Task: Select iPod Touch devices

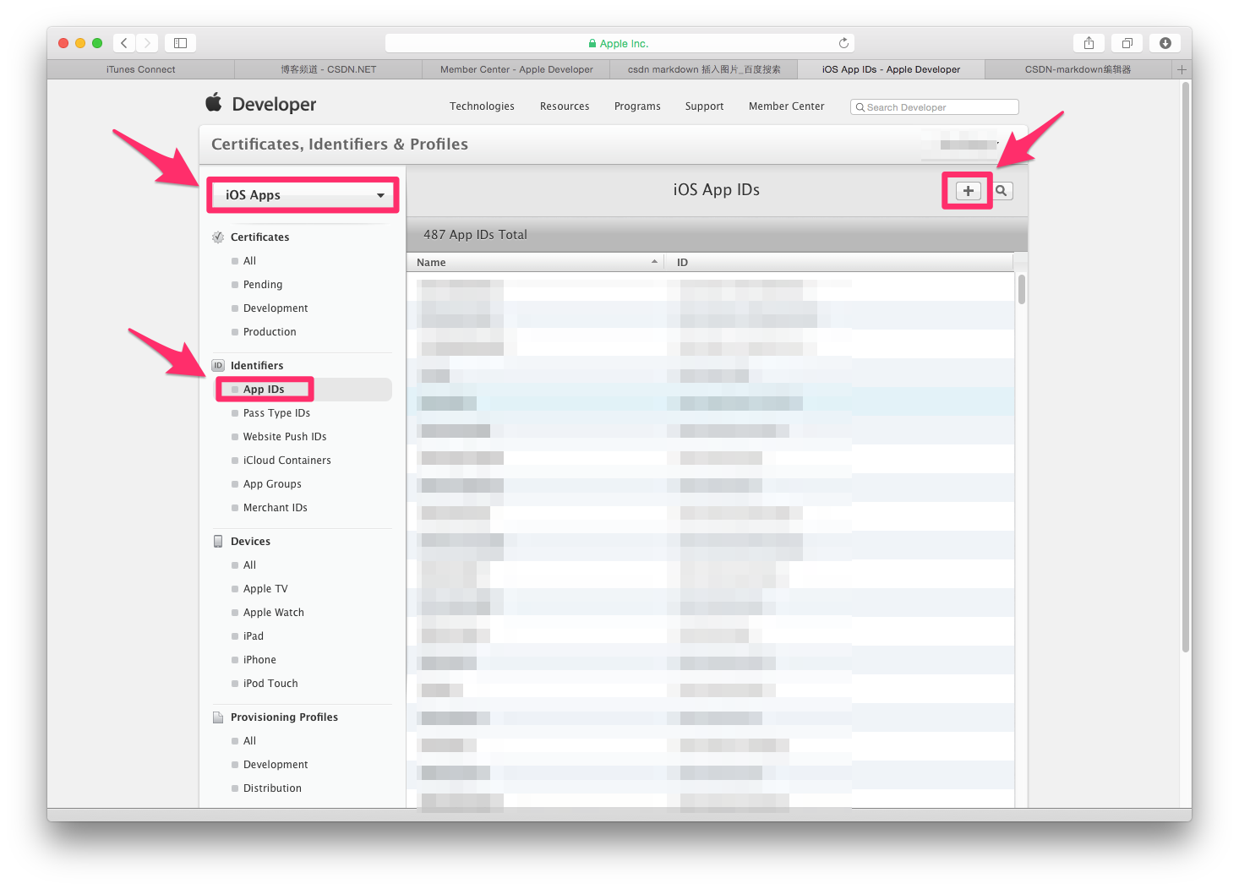Action: [x=270, y=684]
